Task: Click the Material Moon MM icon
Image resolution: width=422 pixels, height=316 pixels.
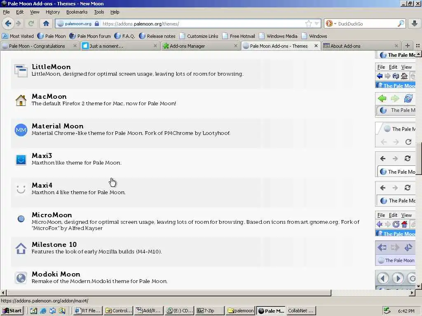Action: pyautogui.click(x=21, y=130)
